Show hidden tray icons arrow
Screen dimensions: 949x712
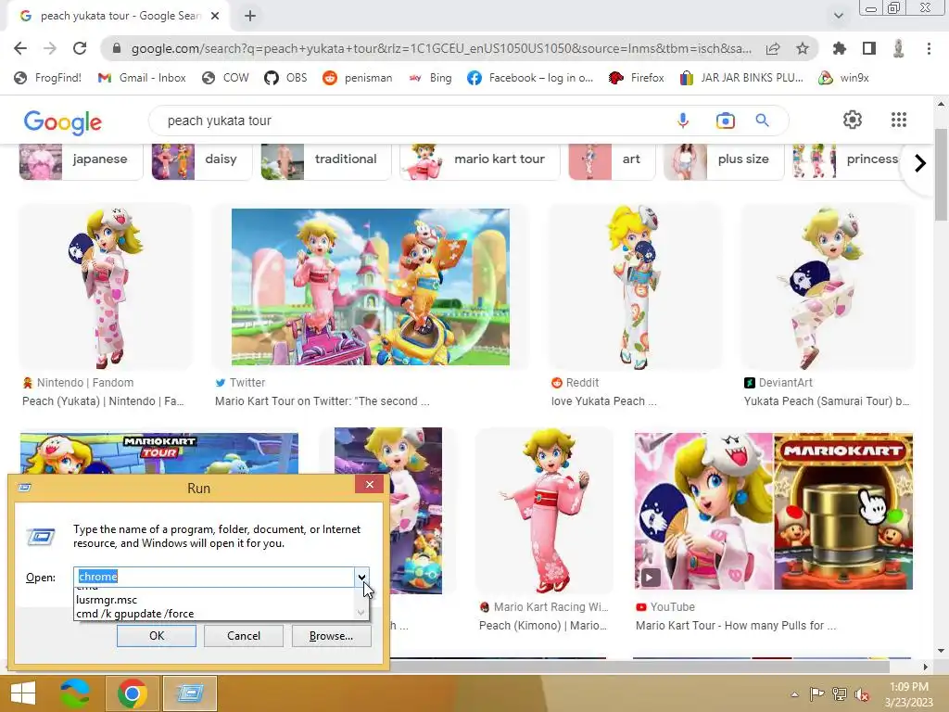point(794,694)
